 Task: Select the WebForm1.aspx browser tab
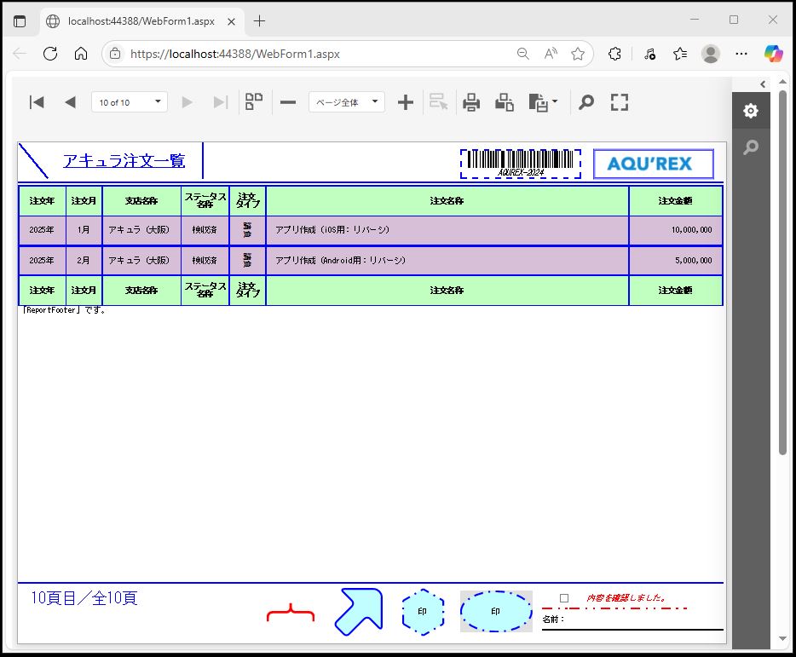141,20
